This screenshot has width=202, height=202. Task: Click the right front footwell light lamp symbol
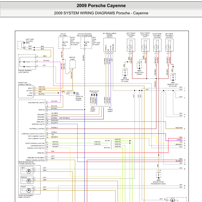(x=144, y=47)
